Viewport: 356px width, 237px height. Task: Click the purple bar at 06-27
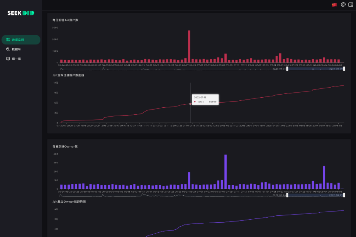[x=189, y=181]
